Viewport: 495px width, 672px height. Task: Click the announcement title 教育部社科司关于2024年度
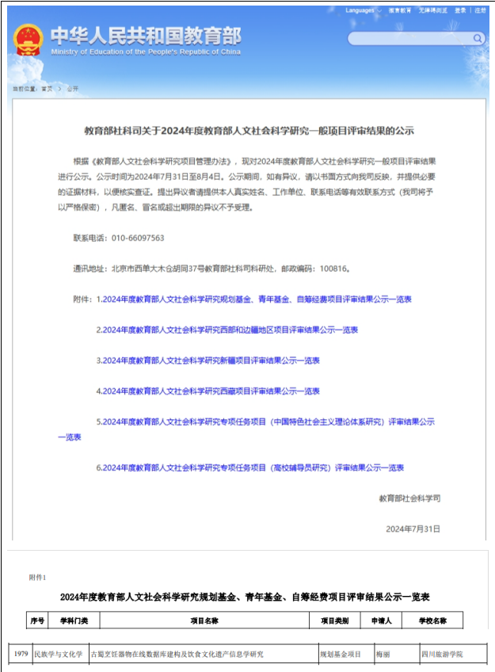click(x=249, y=131)
